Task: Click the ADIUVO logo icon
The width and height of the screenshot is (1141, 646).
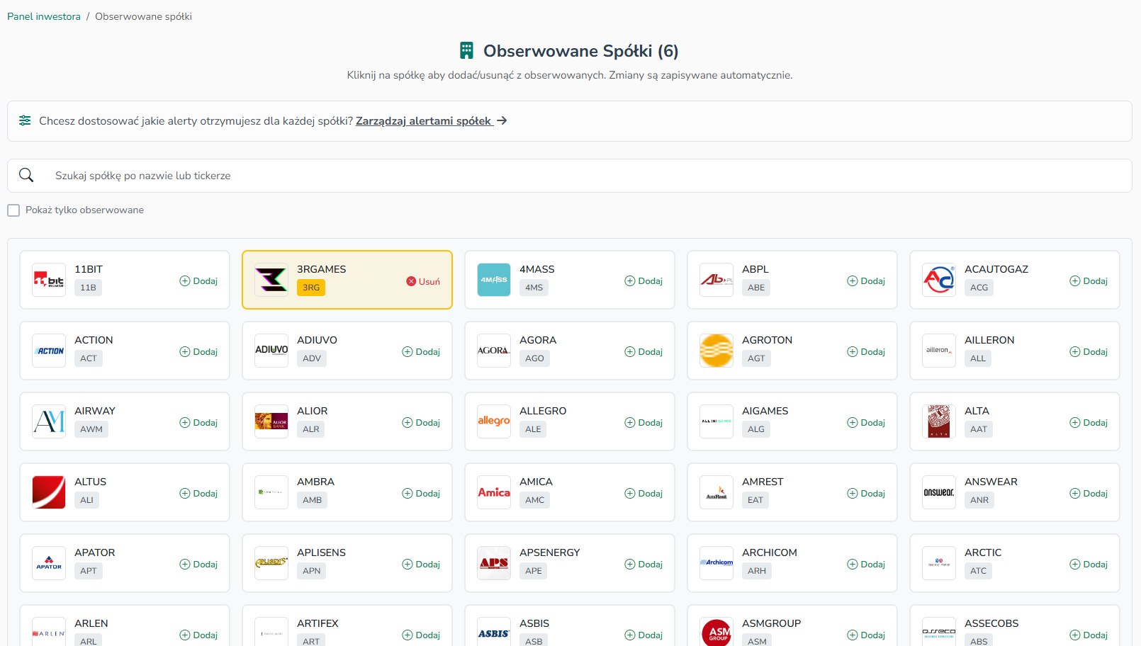Action: 271,351
